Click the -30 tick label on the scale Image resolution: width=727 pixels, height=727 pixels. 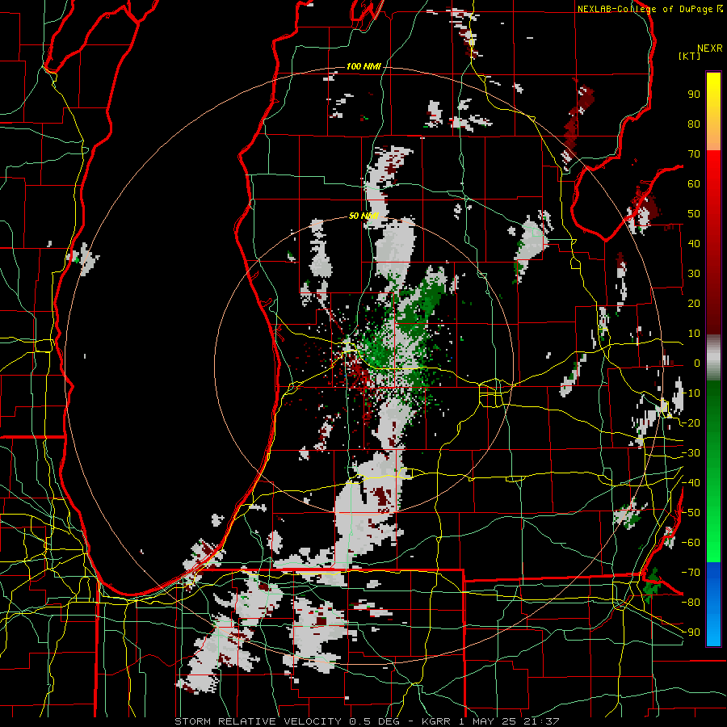691,453
